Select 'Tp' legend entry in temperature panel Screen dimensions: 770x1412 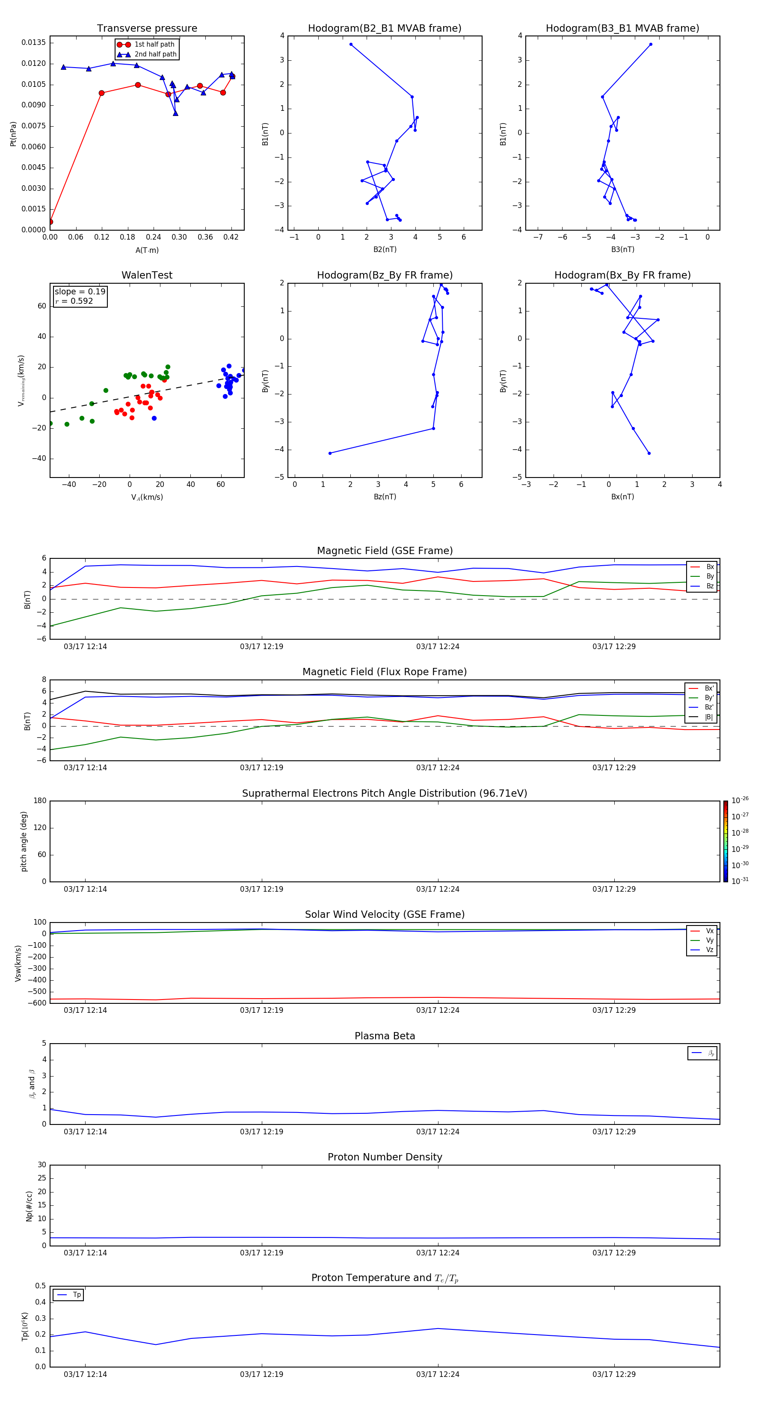(x=68, y=1295)
